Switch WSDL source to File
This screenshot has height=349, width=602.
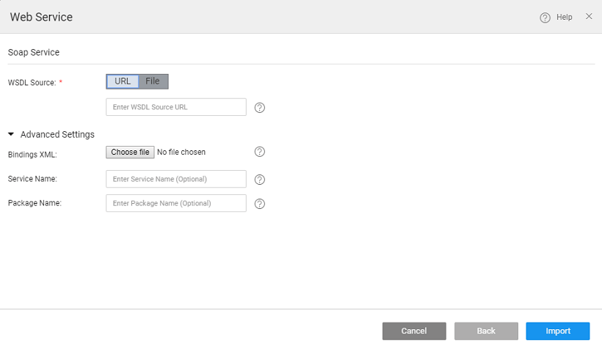[x=153, y=81]
